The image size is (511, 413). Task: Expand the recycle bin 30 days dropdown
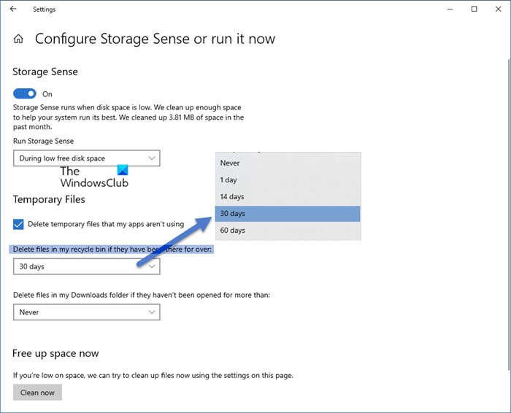(86, 266)
